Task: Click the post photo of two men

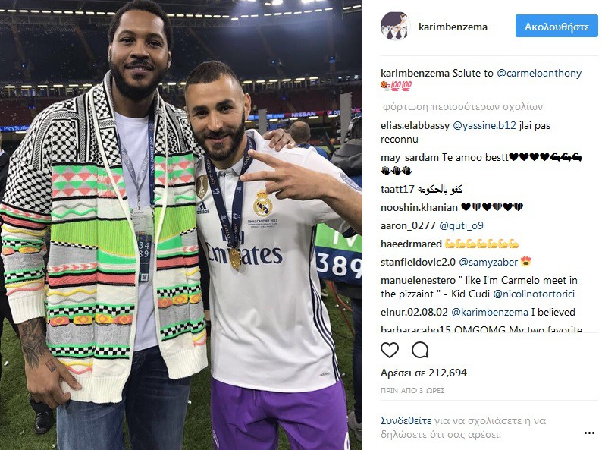Action: point(181,225)
